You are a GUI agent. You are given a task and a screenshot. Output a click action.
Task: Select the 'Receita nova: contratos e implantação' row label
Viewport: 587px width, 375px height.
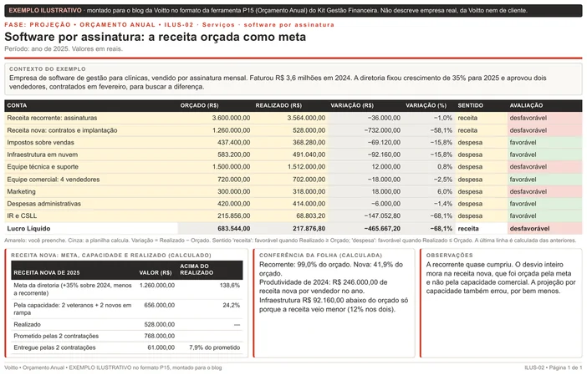coord(62,130)
